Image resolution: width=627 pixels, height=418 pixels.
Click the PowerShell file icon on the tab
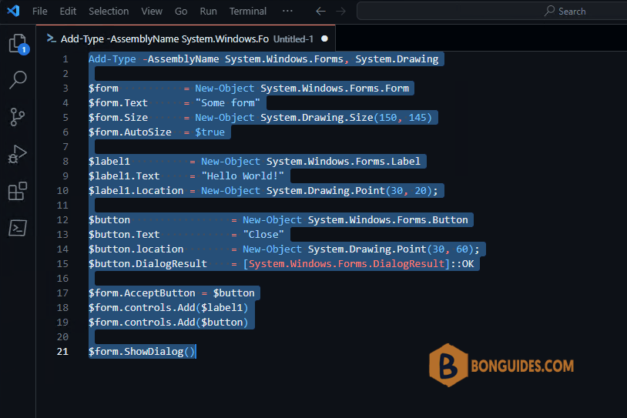click(51, 38)
